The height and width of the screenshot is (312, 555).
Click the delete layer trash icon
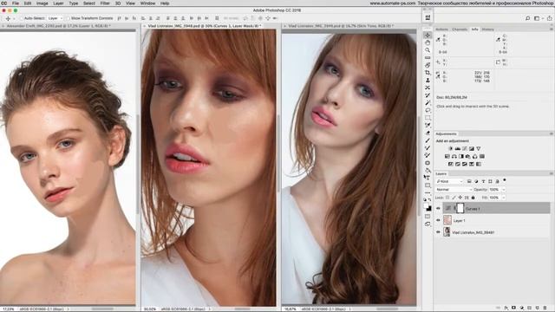(x=545, y=309)
